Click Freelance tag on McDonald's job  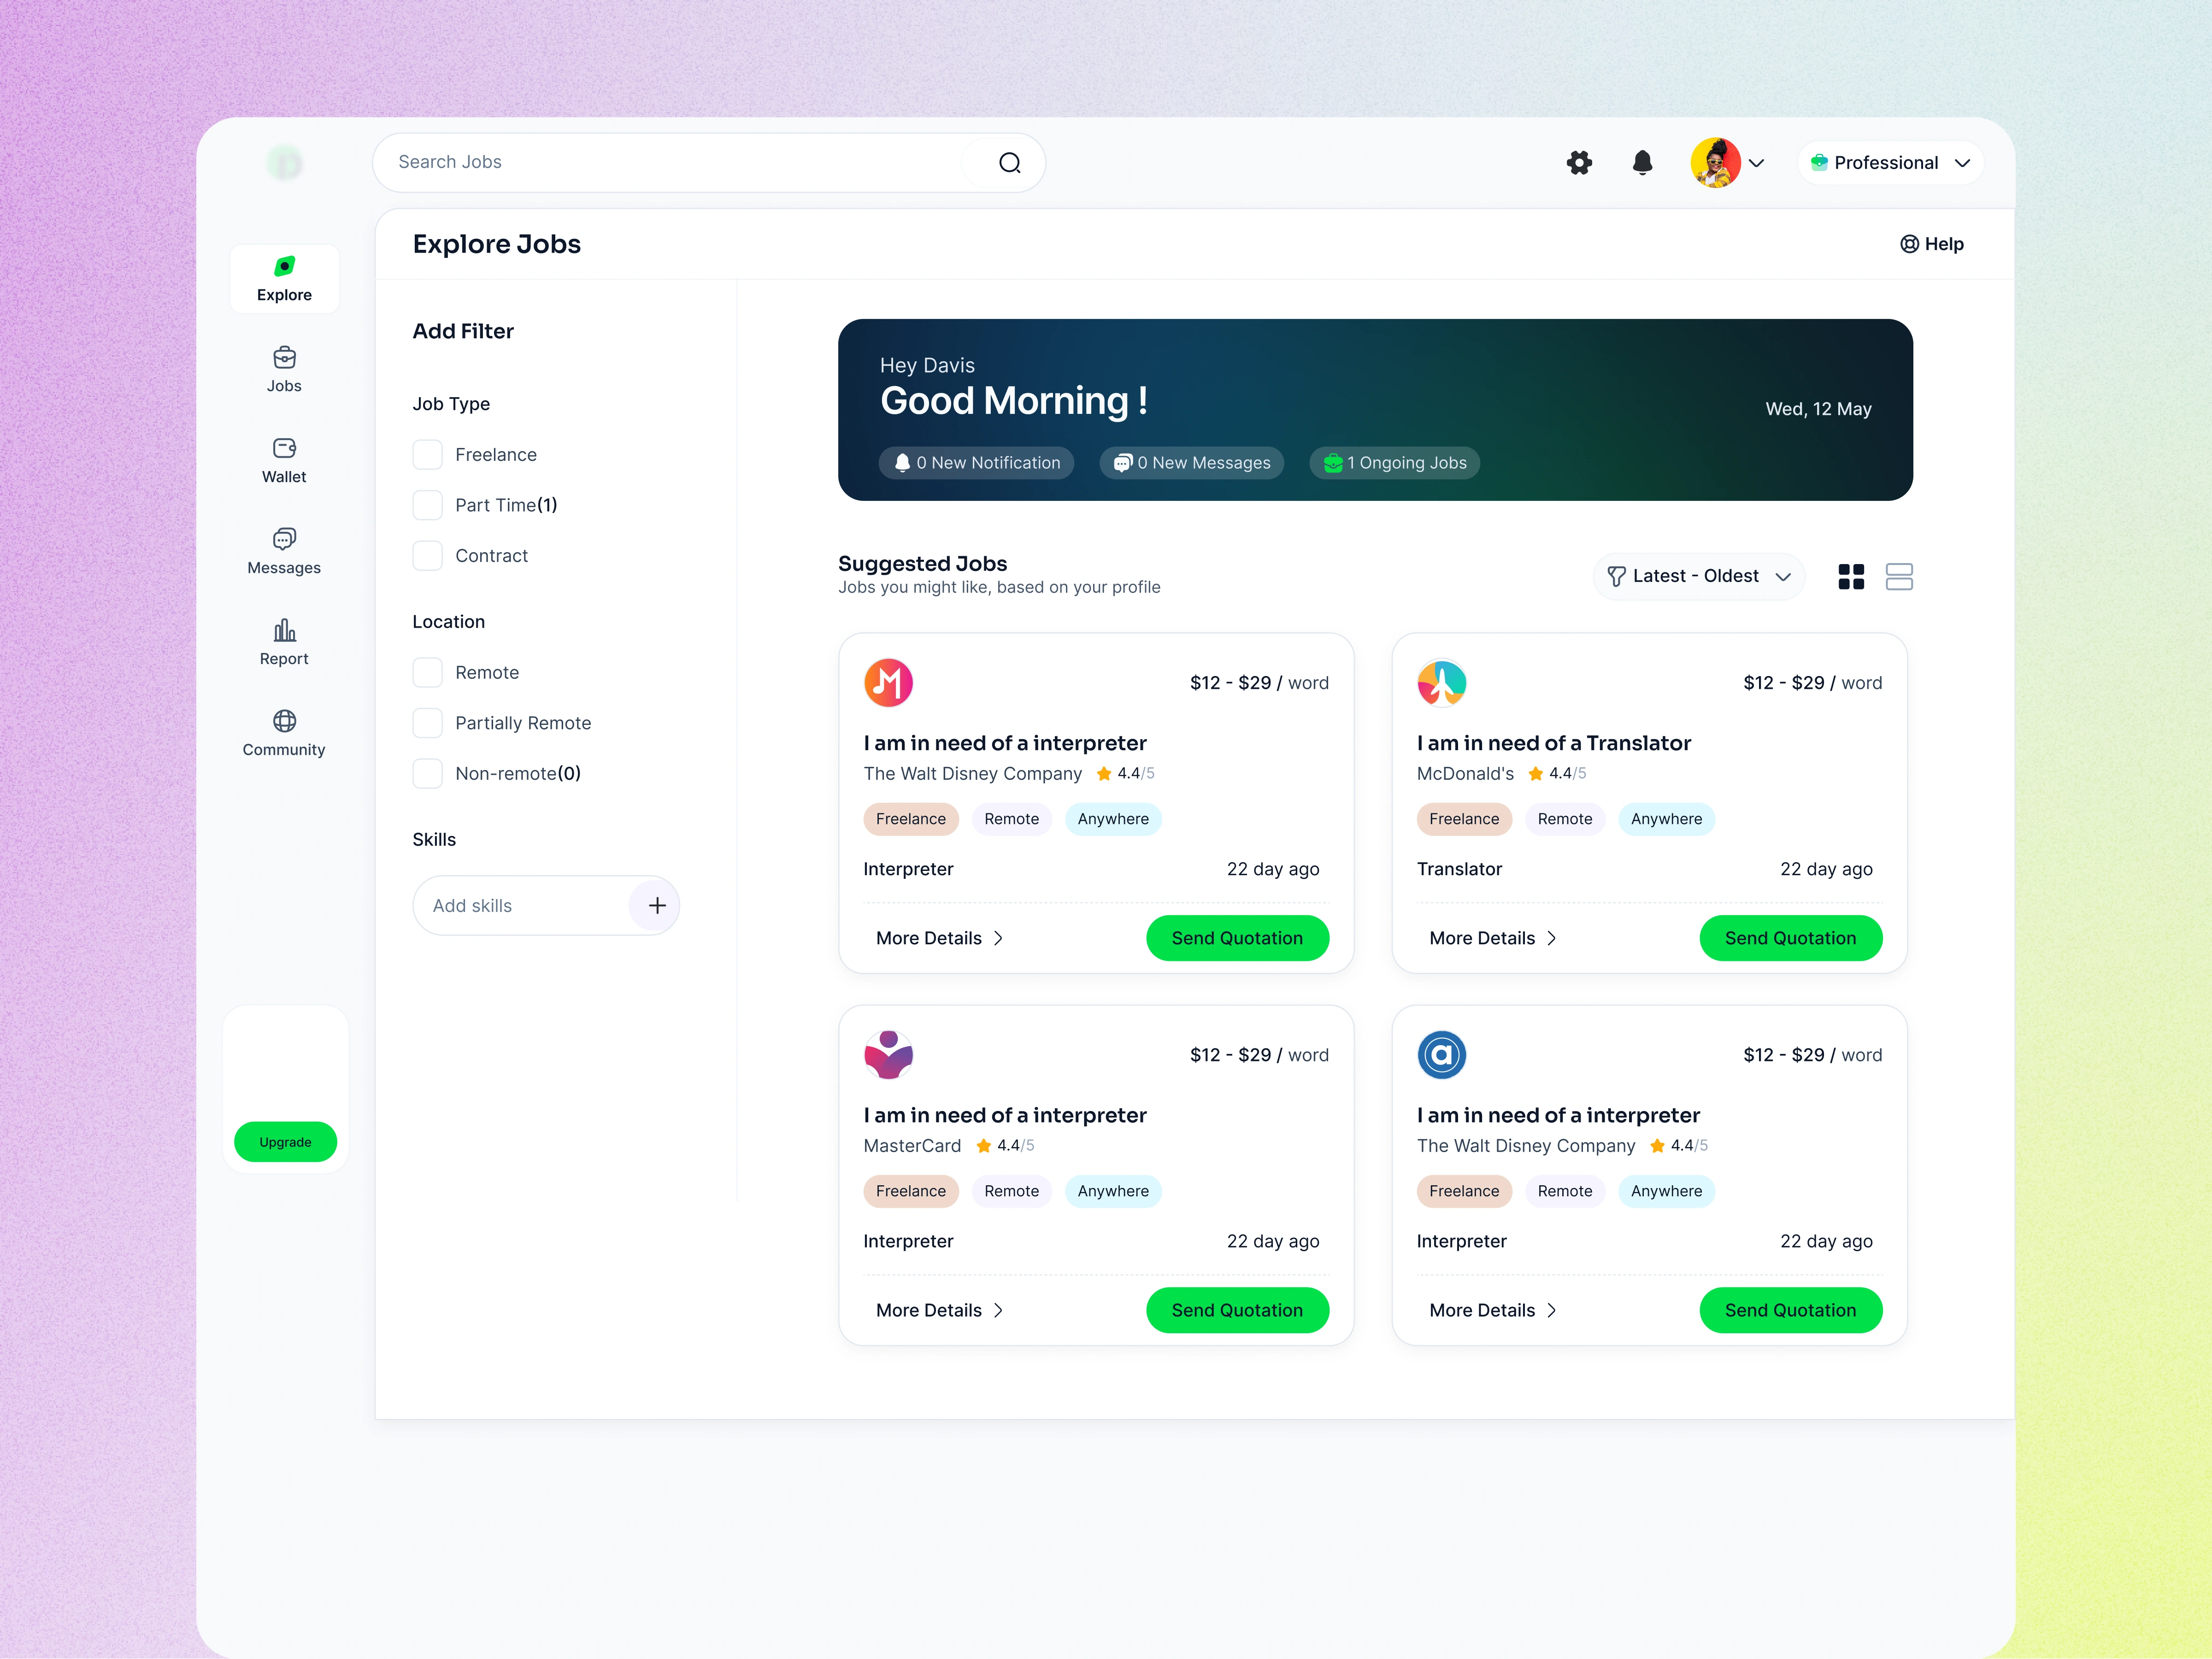point(1464,819)
